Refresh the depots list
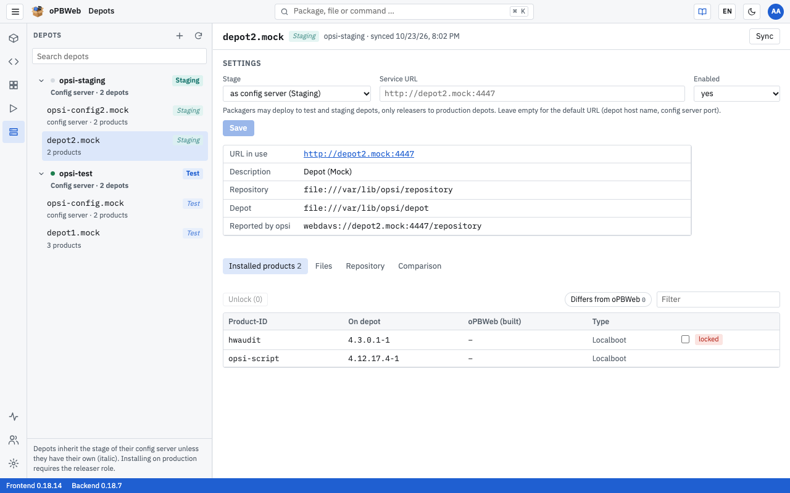This screenshot has width=790, height=493. (199, 36)
